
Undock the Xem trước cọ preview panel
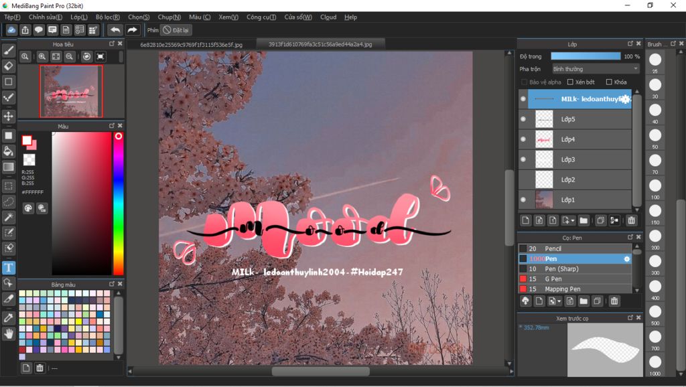coord(630,318)
